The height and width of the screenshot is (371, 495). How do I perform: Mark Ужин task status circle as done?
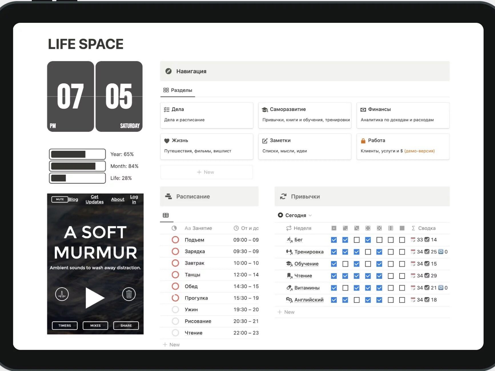175,309
